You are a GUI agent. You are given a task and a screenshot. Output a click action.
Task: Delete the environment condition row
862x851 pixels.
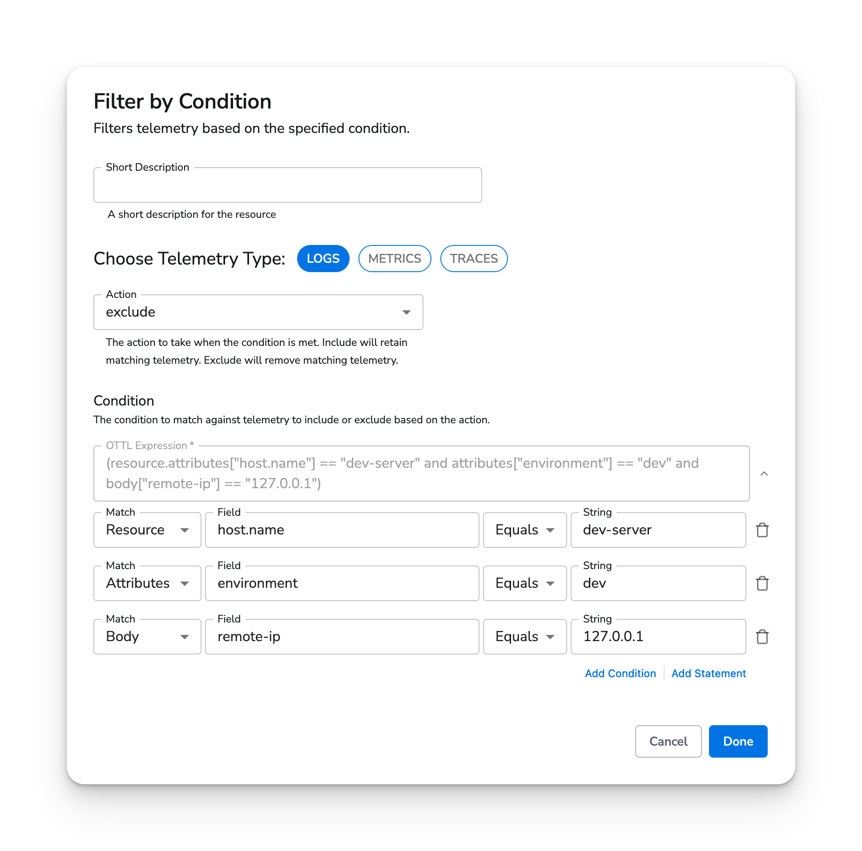pos(762,583)
